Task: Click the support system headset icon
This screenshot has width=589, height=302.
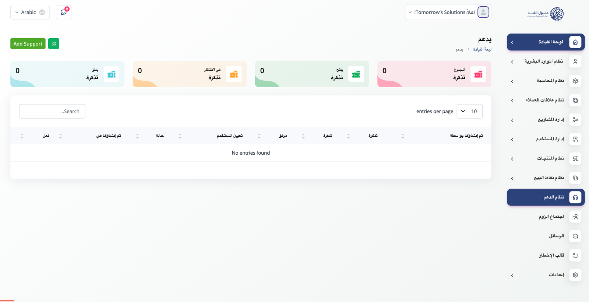Action: pos(575,197)
